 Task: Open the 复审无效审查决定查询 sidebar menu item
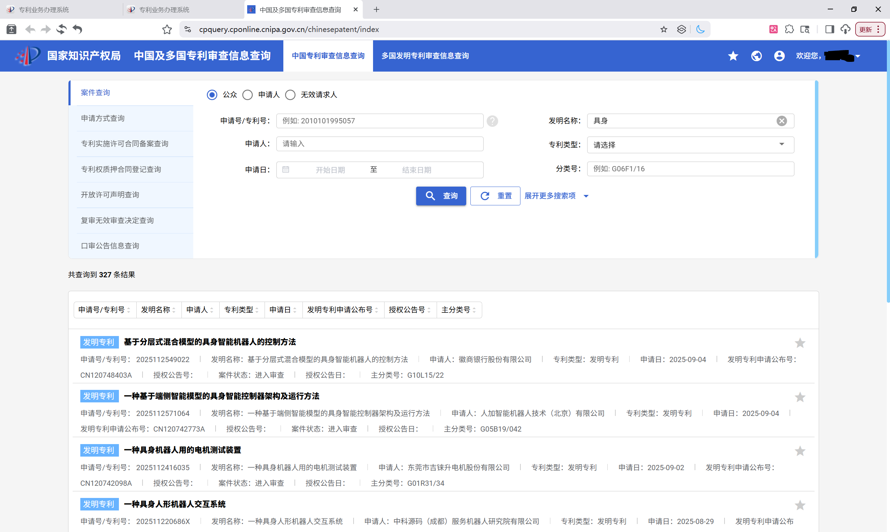118,220
